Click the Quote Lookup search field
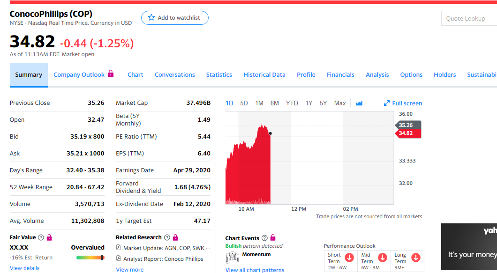The image size is (497, 273). pyautogui.click(x=468, y=19)
